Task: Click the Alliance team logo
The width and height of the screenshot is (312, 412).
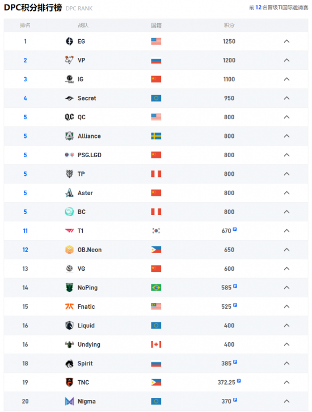Action: 69,136
